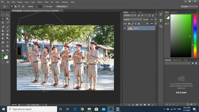199x112 pixels.
Task: Enable Subtract from selection mode
Action: tap(19, 6)
